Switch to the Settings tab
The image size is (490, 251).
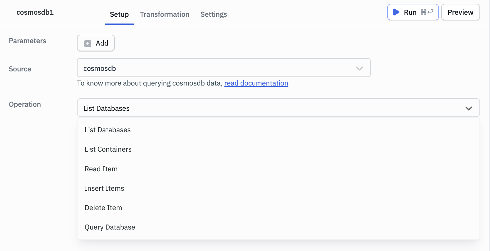click(x=214, y=14)
